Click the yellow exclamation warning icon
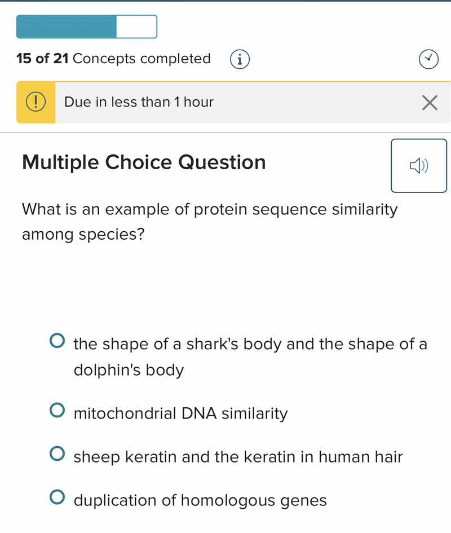The height and width of the screenshot is (533, 451). tap(35, 102)
